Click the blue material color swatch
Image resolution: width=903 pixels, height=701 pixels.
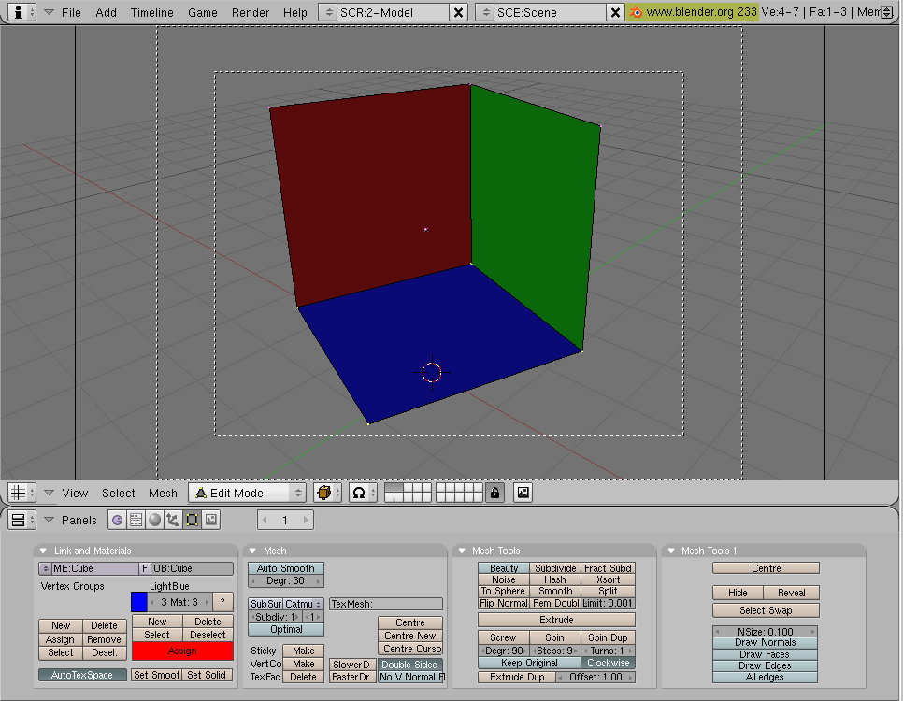(x=139, y=602)
